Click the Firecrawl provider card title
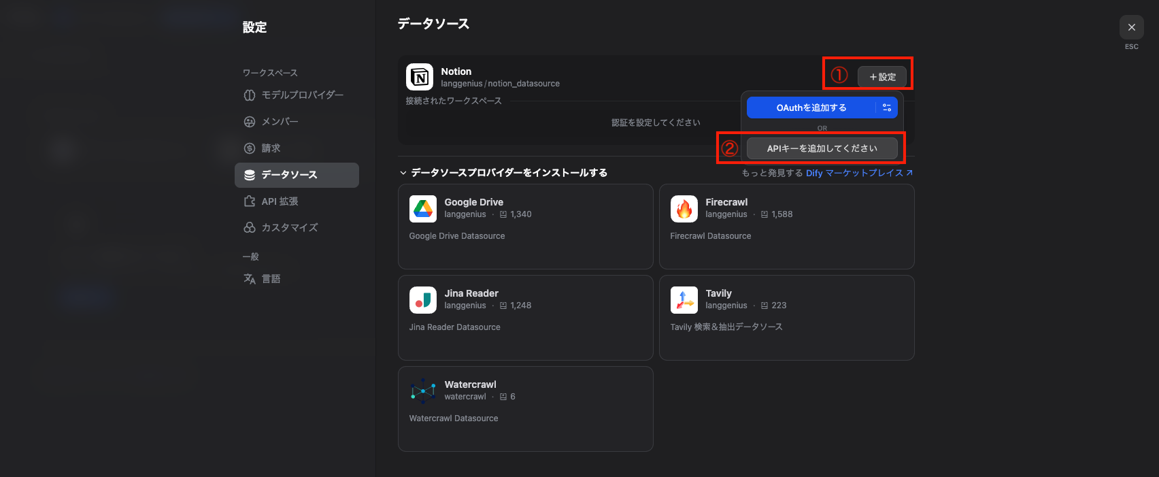Image resolution: width=1159 pixels, height=477 pixels. [726, 202]
